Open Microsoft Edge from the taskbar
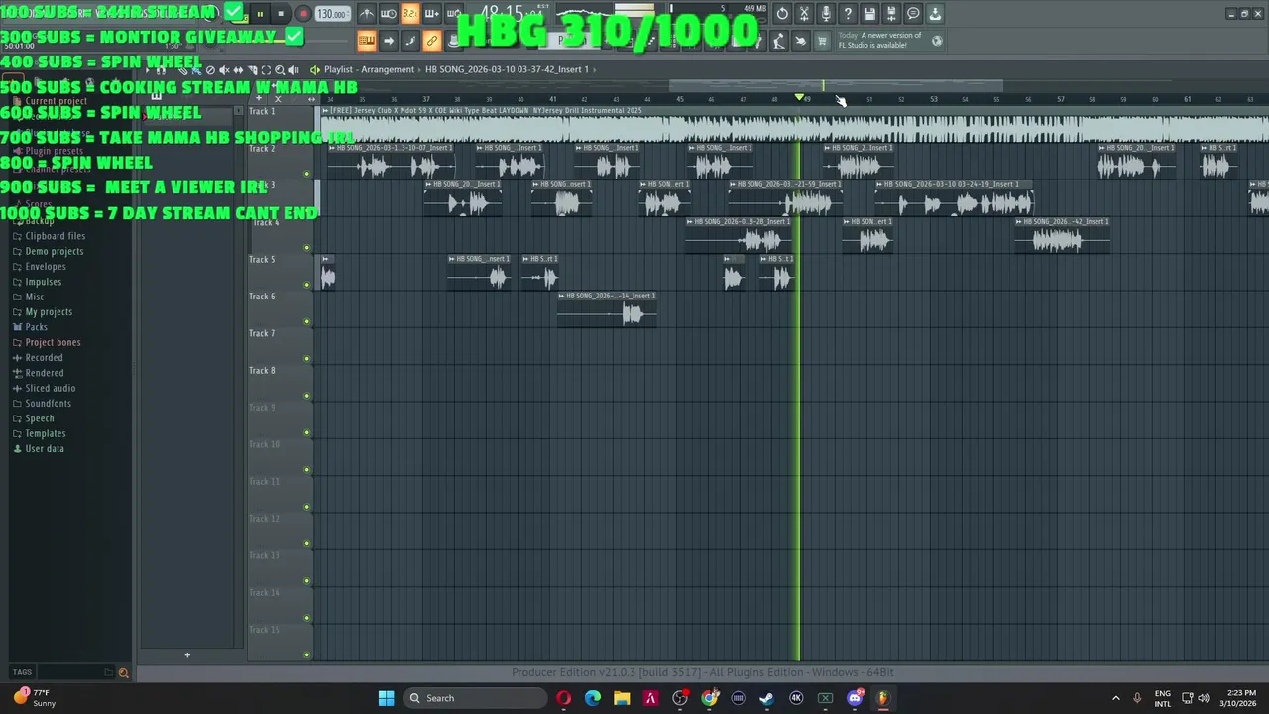Screen dimensions: 1269x714 tap(593, 698)
